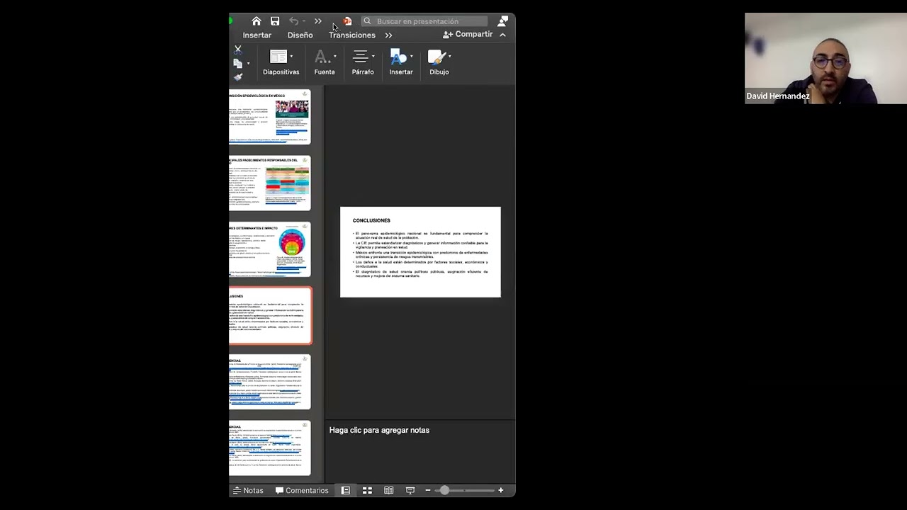
Task: Click the CONCLUSIONES title on the main slide
Action: click(x=371, y=220)
